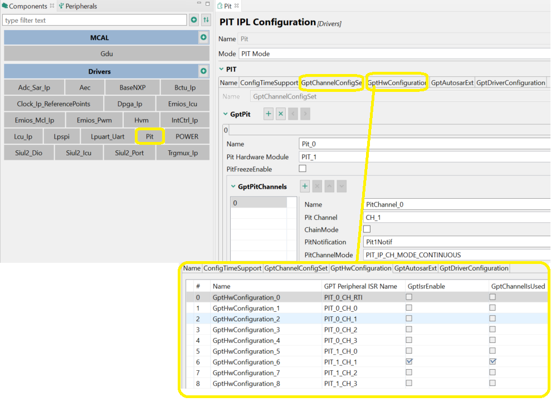Remove the selected GptPit entry
The width and height of the screenshot is (551, 402).
point(281,114)
